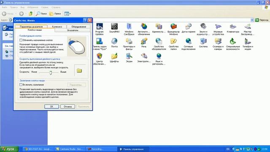
Task: Switch to the Pointers (Указатели) tab
Action: pyautogui.click(x=73, y=30)
